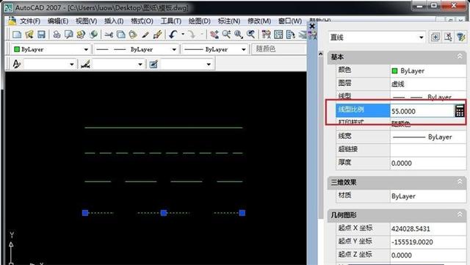
Task: Click the middle blue grip of selected line
Action: point(163,213)
